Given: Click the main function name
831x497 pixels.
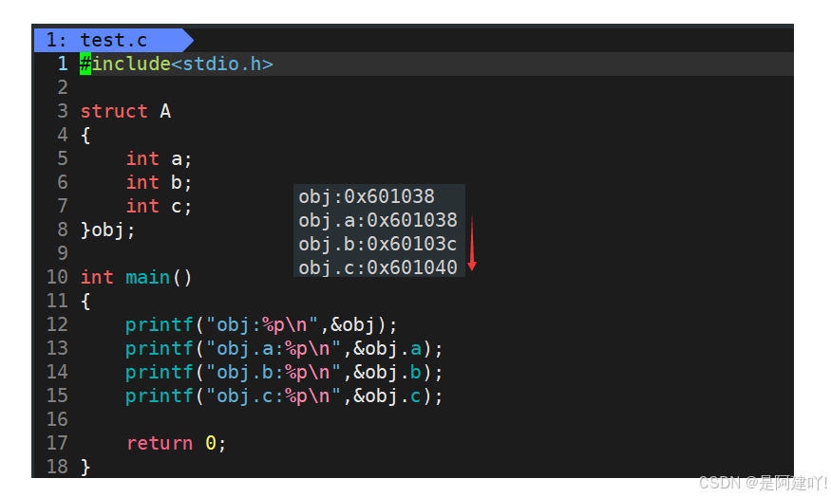Looking at the screenshot, I should (x=148, y=277).
